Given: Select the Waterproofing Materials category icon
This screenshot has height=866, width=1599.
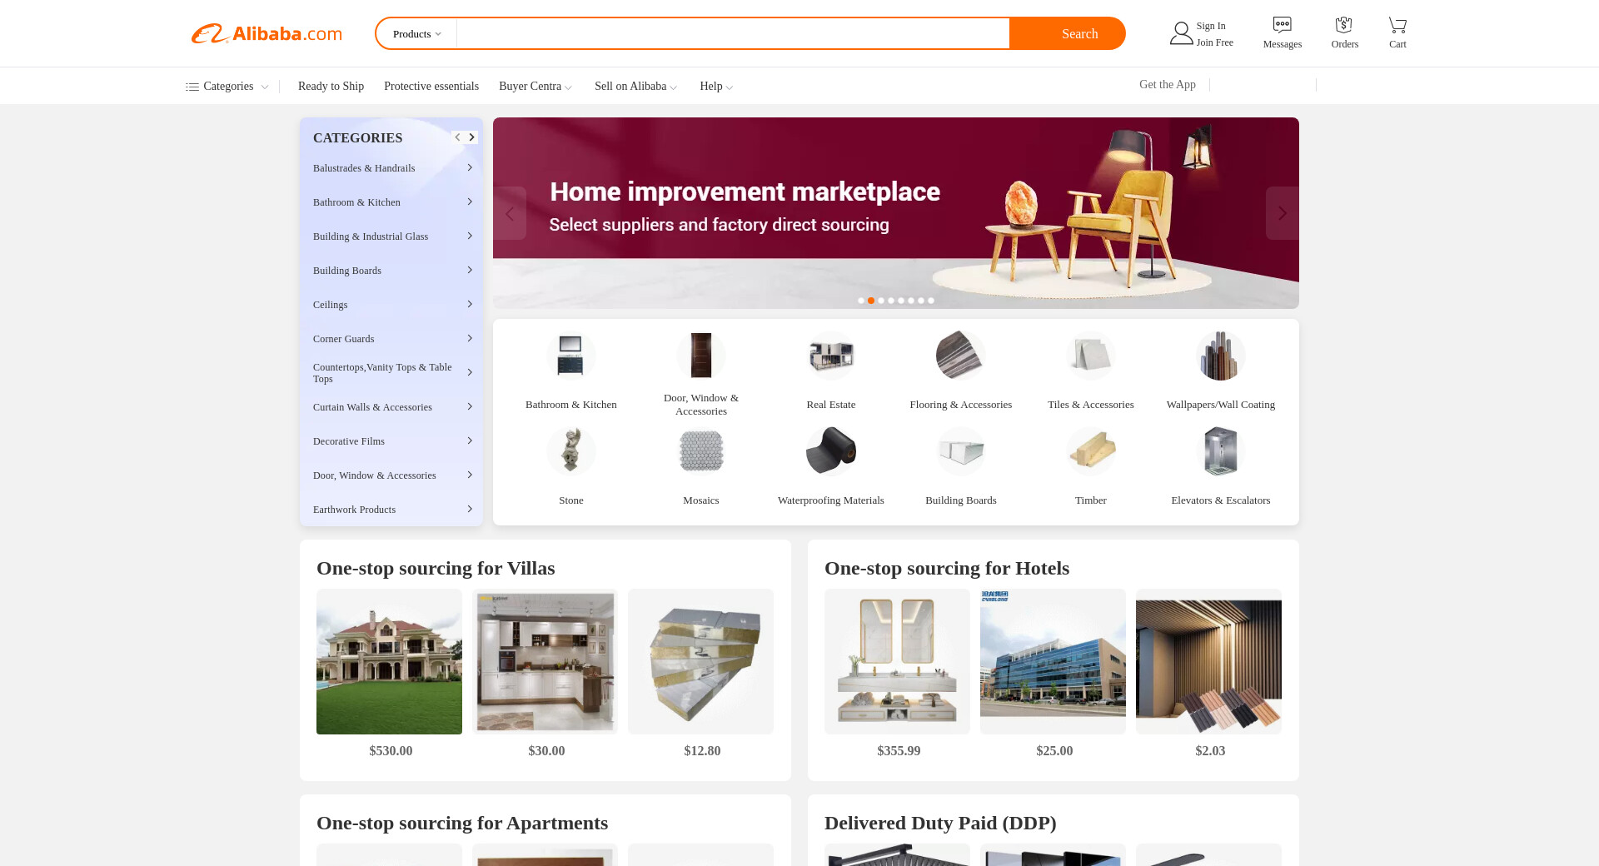Looking at the screenshot, I should [830, 451].
